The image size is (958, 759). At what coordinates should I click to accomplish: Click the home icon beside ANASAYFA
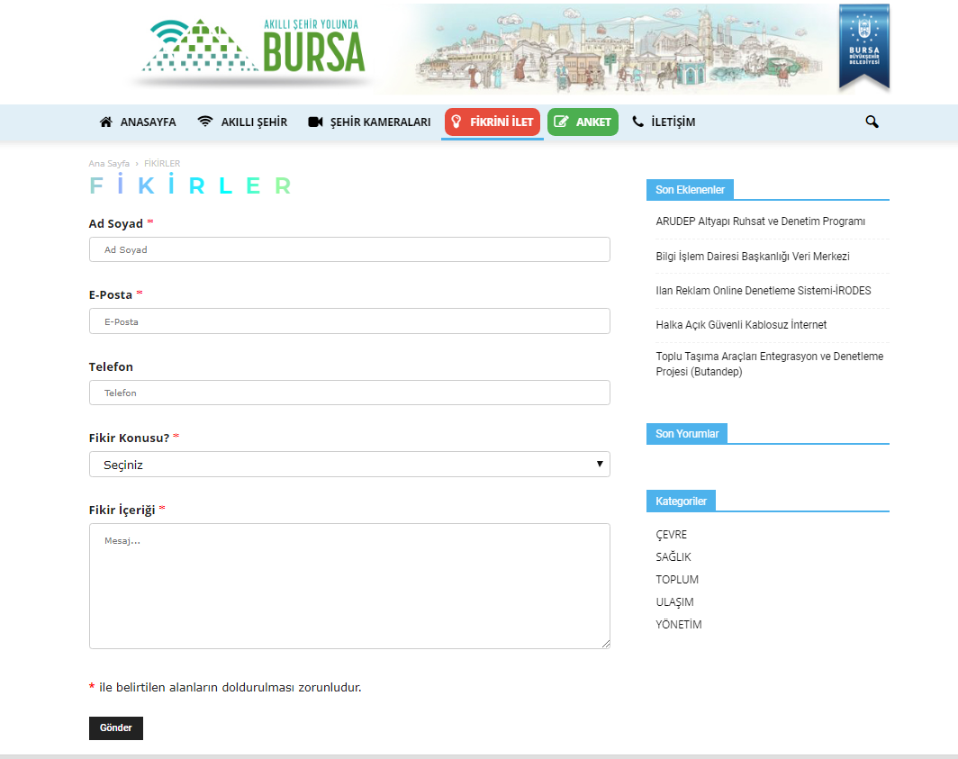[106, 122]
